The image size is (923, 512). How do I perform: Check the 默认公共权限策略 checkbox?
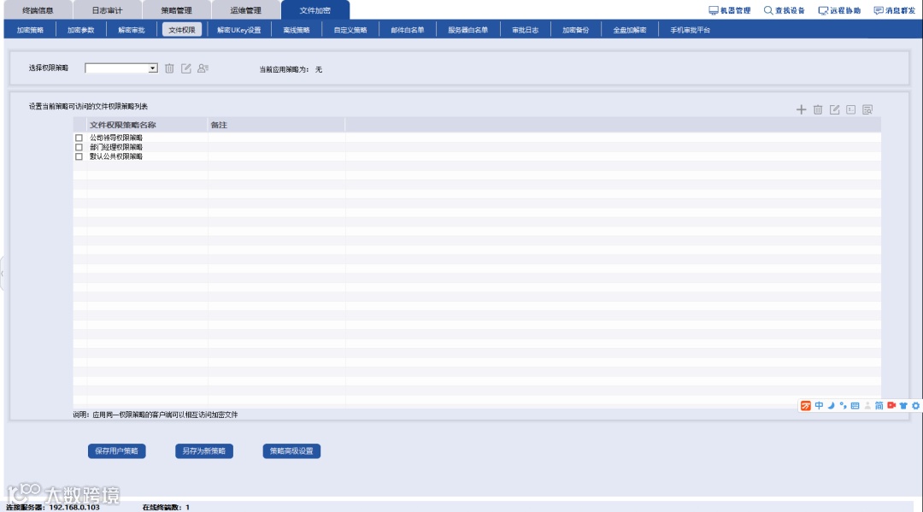[x=79, y=156]
